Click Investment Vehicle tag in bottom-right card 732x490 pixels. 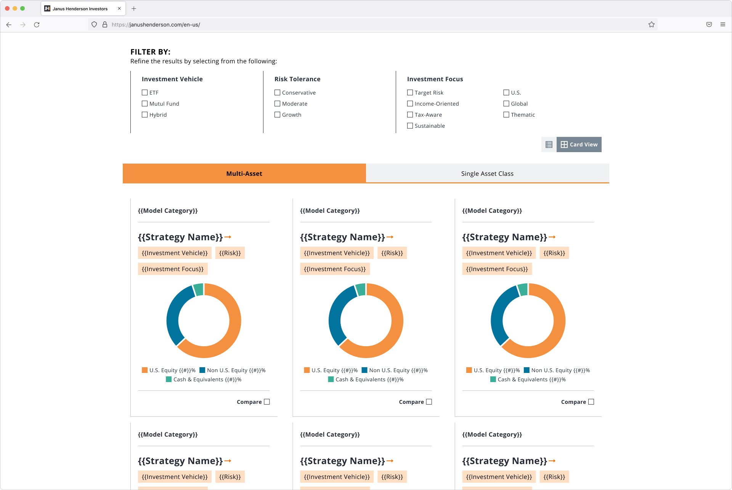[499, 477]
